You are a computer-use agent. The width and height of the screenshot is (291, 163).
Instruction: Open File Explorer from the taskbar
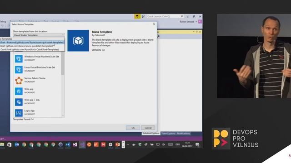click(x=2, y=144)
